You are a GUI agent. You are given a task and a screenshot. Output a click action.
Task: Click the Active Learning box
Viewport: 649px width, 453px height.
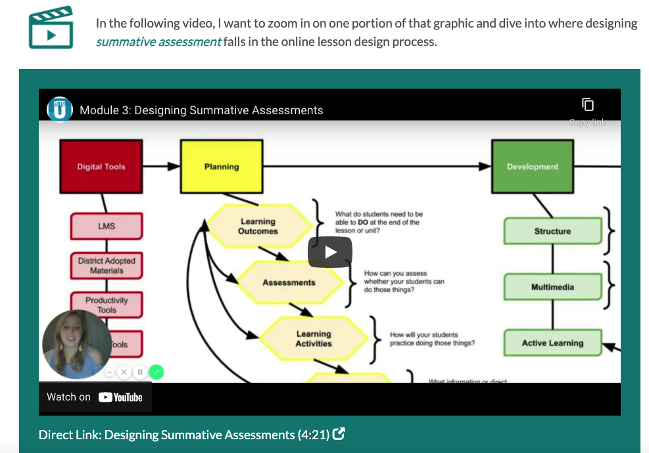[x=552, y=343]
